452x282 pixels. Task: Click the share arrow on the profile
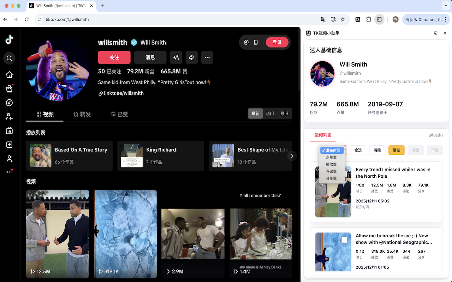[x=191, y=57]
